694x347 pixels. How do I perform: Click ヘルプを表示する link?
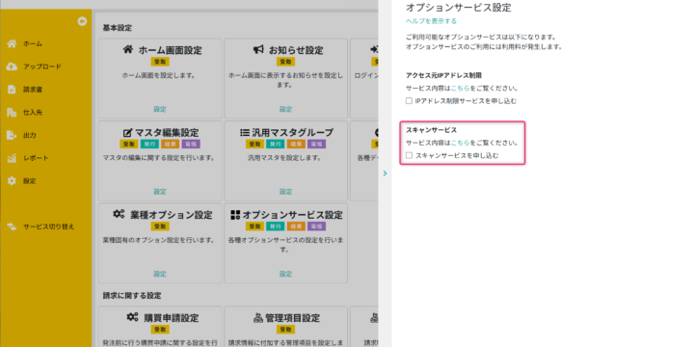click(x=431, y=21)
